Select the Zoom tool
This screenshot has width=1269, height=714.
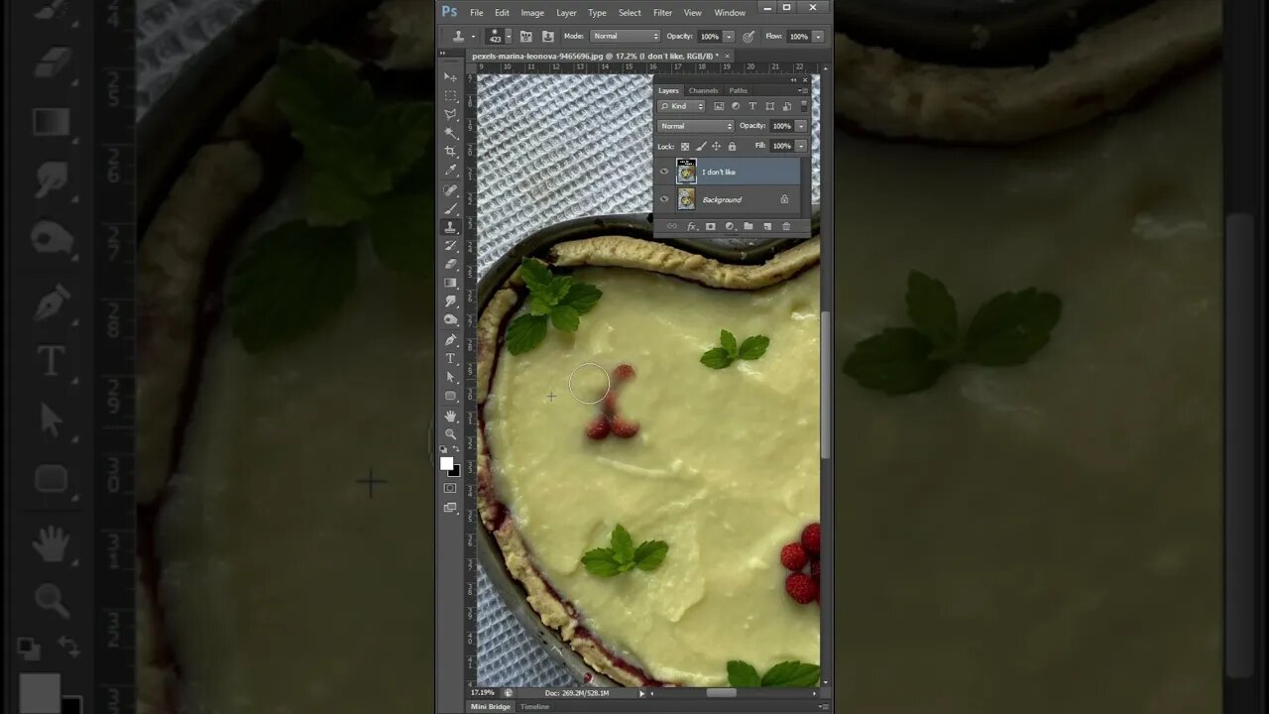point(450,433)
